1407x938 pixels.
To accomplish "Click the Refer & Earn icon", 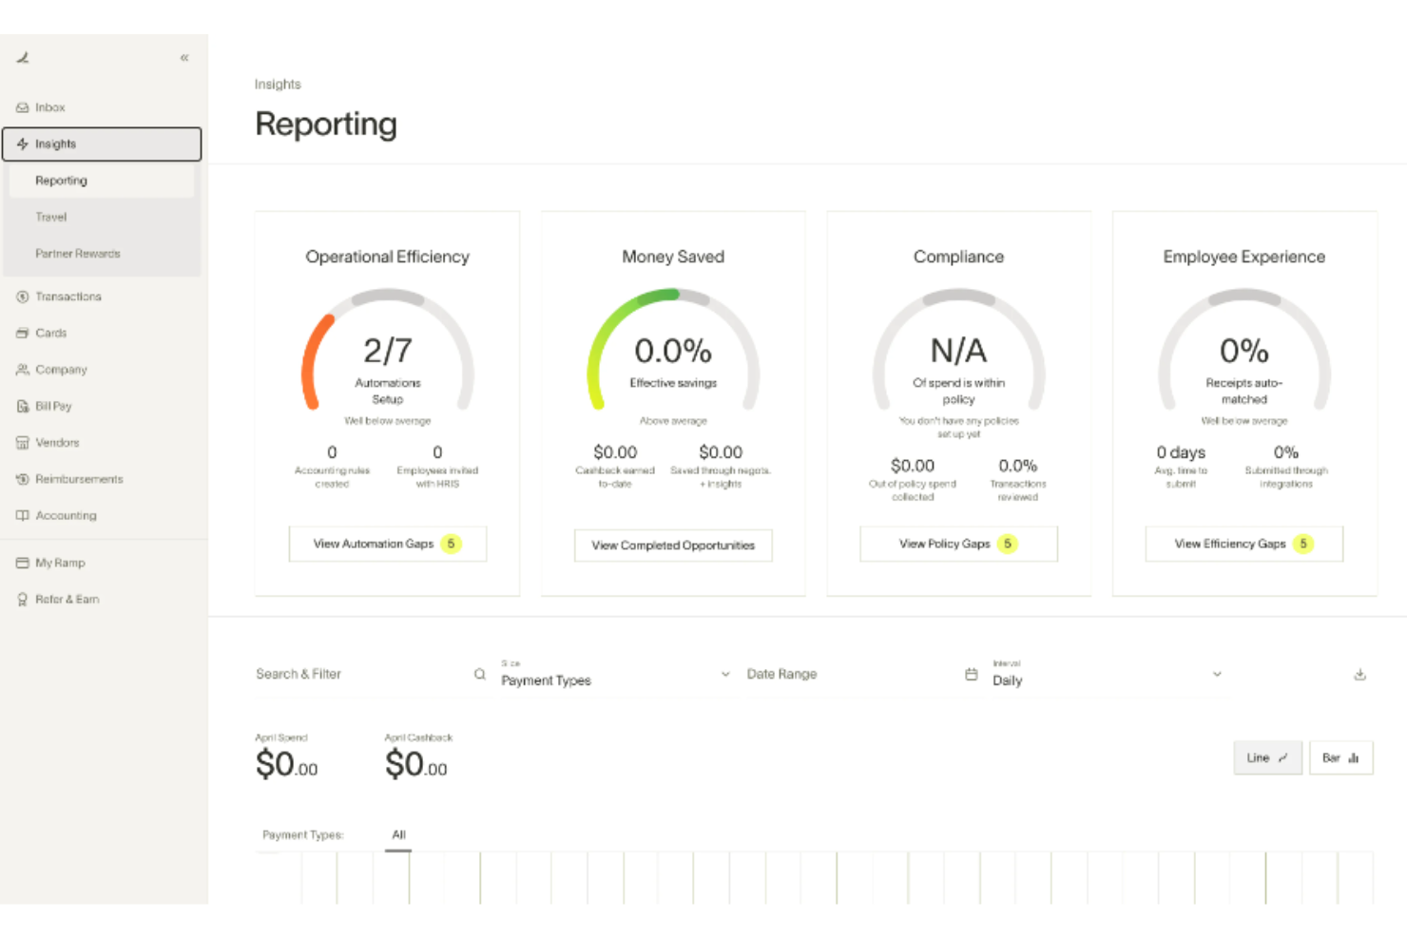I will point(23,599).
